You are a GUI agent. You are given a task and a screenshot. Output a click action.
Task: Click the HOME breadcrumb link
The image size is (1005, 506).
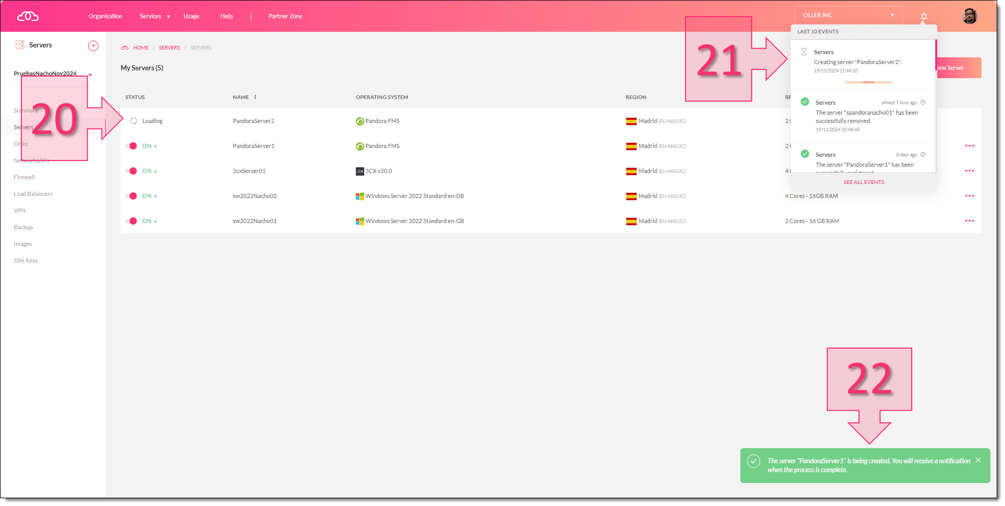141,48
